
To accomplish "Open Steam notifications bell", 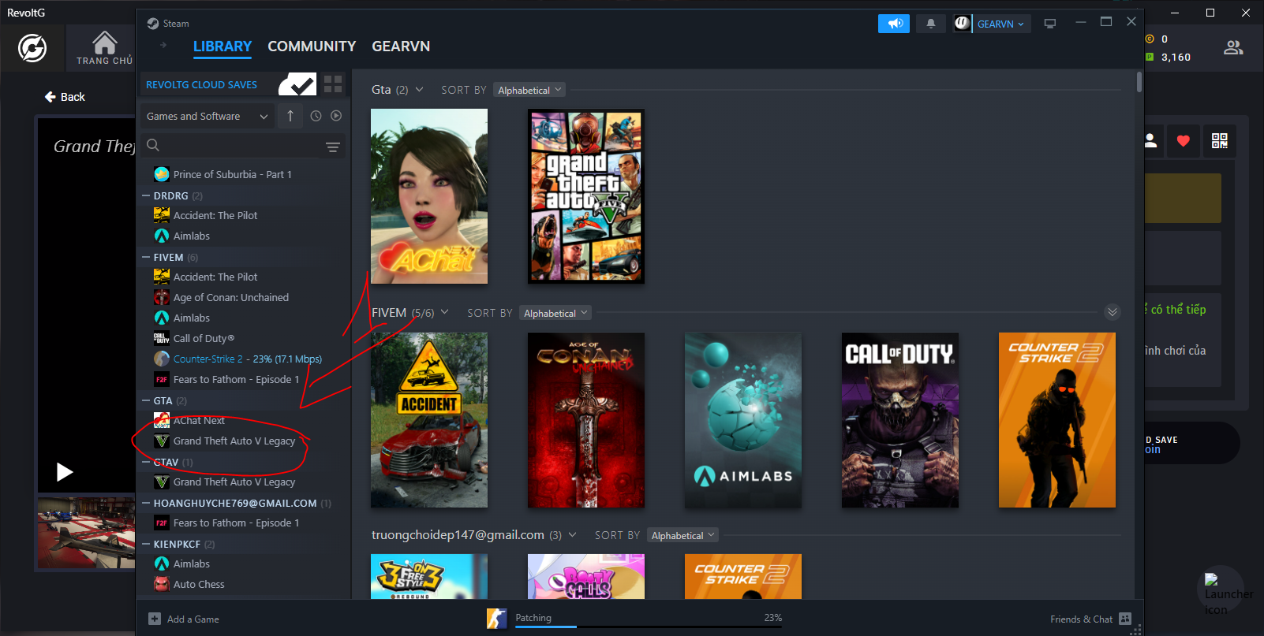I will (931, 24).
